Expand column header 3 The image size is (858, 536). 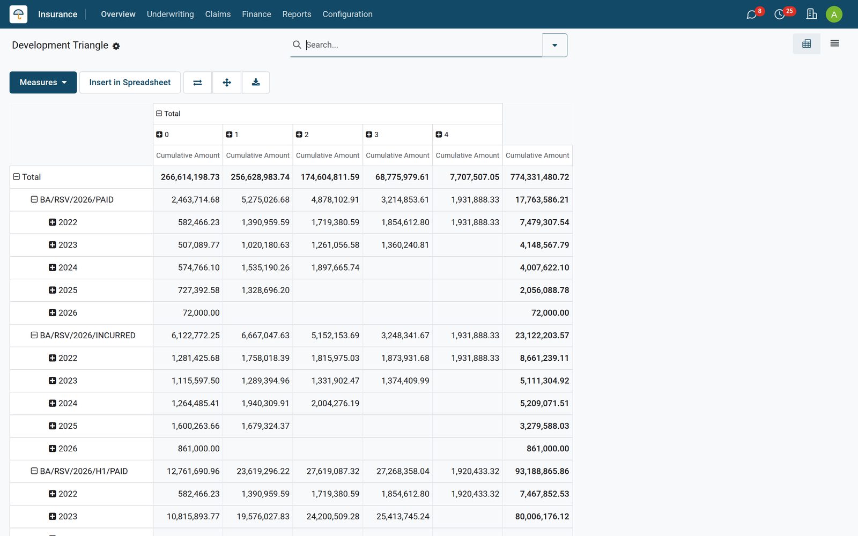(369, 135)
